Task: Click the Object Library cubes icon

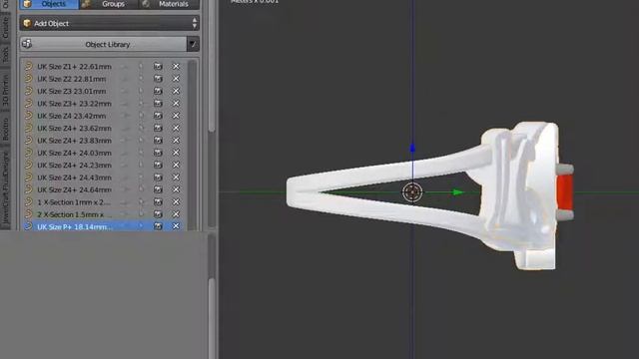Action: (27, 44)
